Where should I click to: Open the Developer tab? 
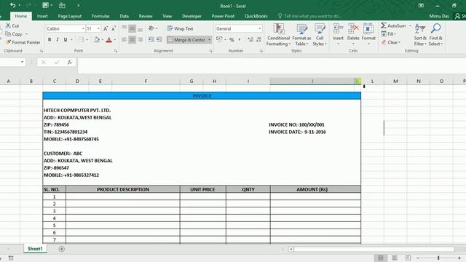pyautogui.click(x=191, y=16)
